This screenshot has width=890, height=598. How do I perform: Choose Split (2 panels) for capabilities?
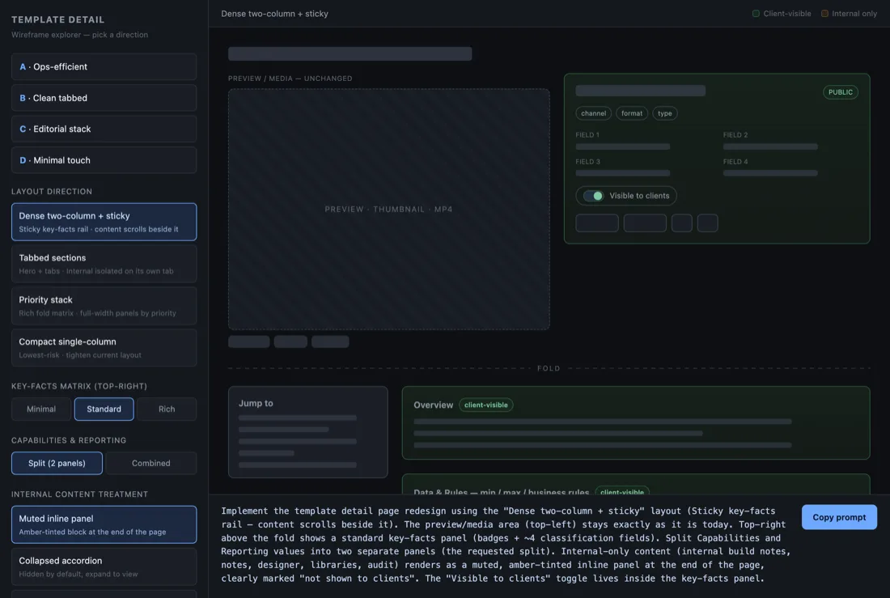tap(57, 464)
